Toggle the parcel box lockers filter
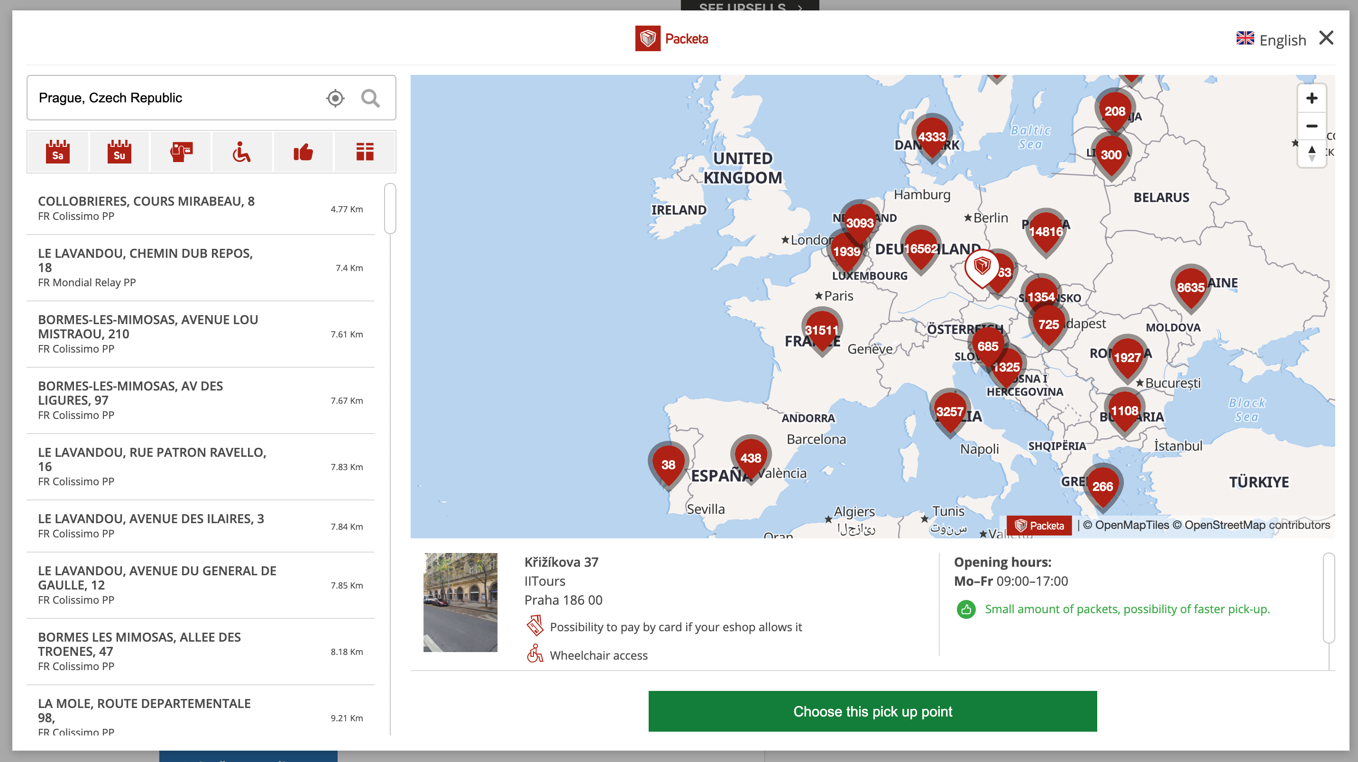This screenshot has width=1358, height=762. (365, 152)
